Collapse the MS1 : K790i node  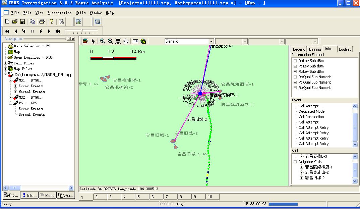11,81
